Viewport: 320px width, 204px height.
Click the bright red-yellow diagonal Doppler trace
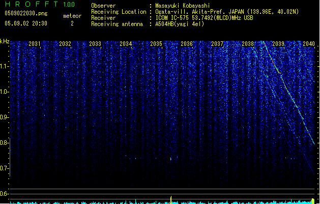pyautogui.click(x=288, y=92)
